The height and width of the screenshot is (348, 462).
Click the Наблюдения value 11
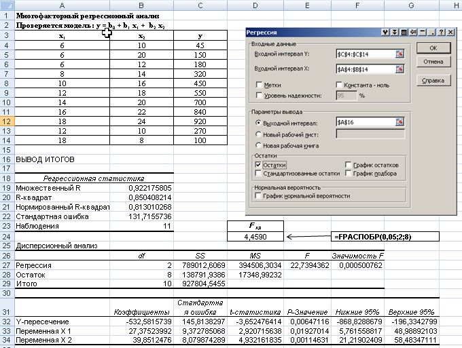coord(141,226)
